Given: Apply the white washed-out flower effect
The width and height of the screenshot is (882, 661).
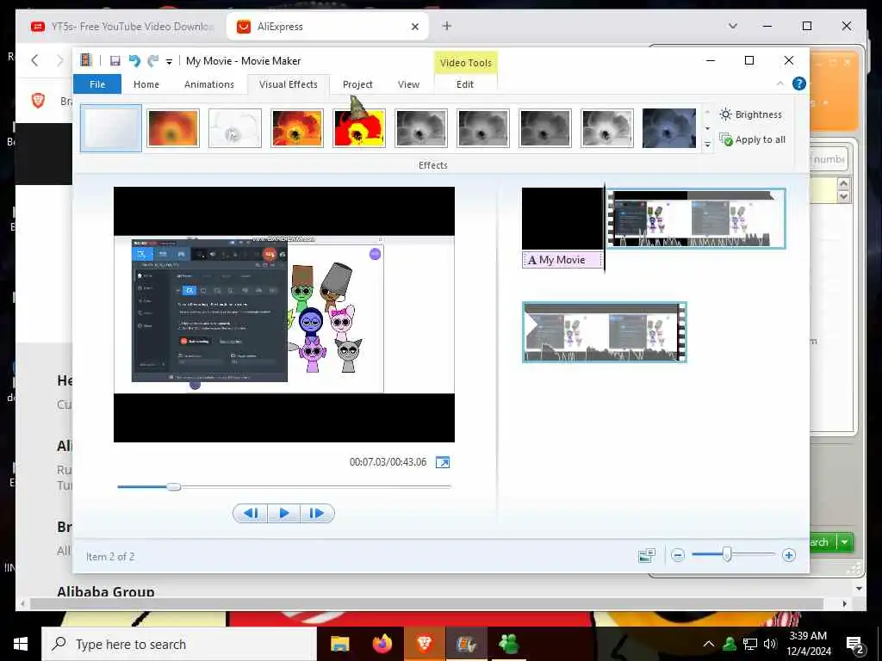Looking at the screenshot, I should click(235, 129).
